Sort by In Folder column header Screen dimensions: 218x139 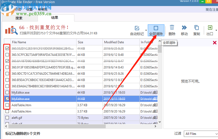click(149, 42)
